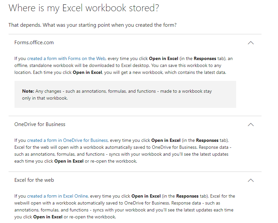Collapse the Forms.office.com section chevron

click(251, 43)
